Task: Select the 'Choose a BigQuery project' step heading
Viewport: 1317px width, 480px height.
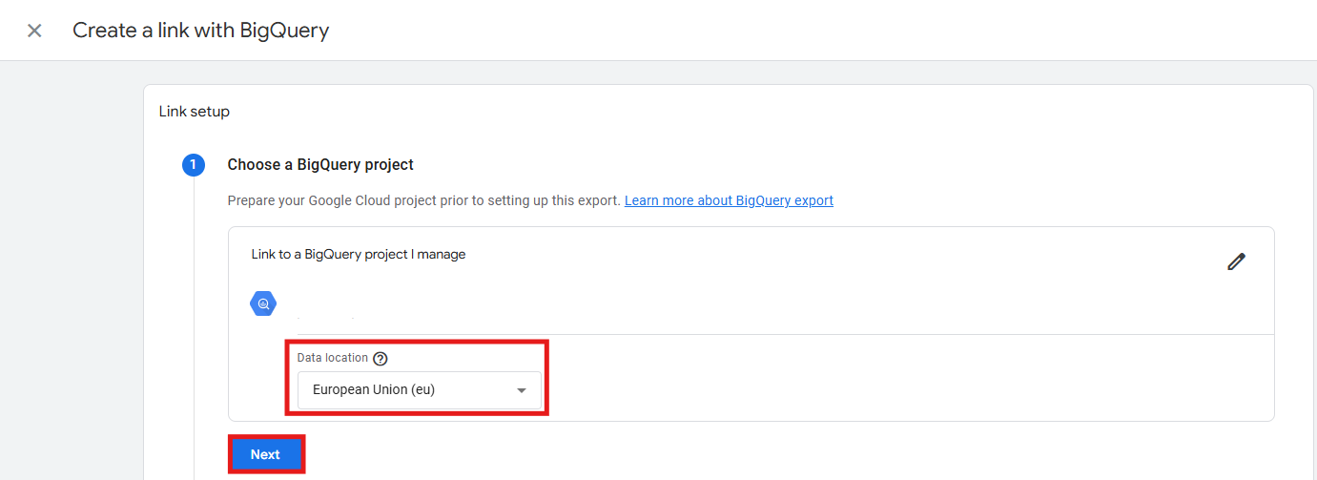Action: [x=320, y=165]
